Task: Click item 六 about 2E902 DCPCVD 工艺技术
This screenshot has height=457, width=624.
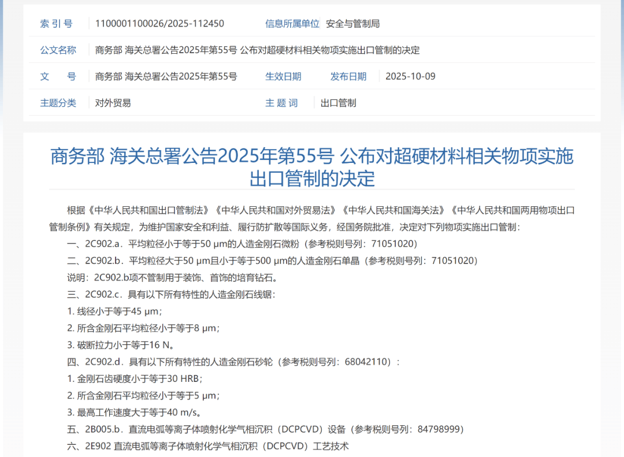Action: pyautogui.click(x=208, y=446)
